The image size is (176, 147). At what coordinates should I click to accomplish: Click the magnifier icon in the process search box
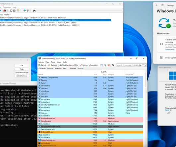[145, 65]
